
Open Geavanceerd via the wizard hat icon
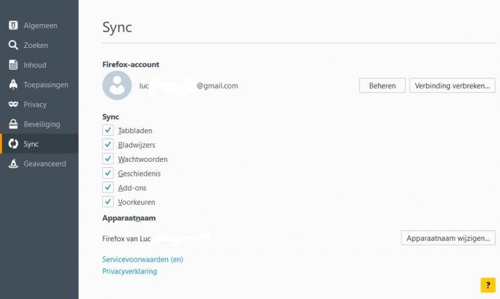13,163
